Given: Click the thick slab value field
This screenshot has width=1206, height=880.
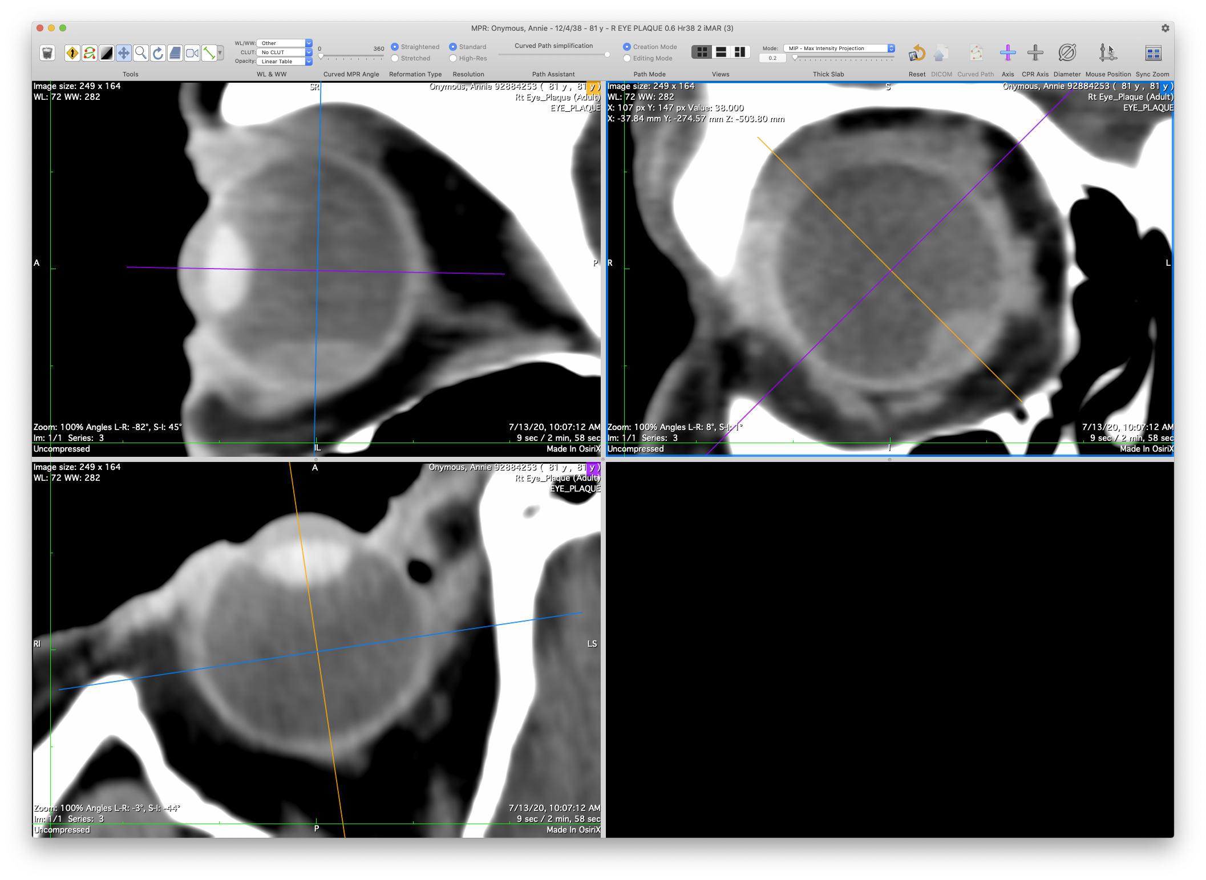Looking at the screenshot, I should (772, 58).
